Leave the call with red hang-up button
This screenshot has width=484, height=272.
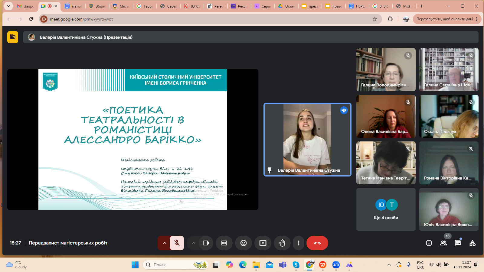(x=317, y=243)
